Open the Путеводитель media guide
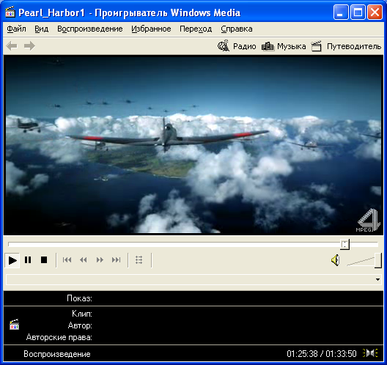Image resolution: width=387 pixels, height=365 pixels. click(346, 46)
